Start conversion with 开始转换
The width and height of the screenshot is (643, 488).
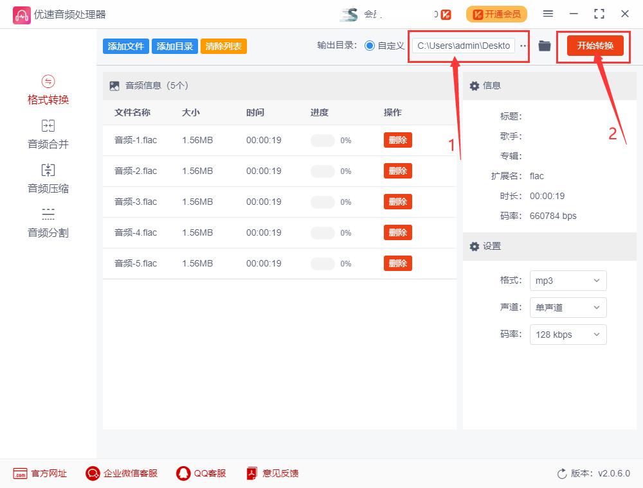point(594,46)
